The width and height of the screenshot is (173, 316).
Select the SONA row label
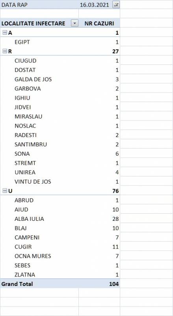pyautogui.click(x=22, y=154)
